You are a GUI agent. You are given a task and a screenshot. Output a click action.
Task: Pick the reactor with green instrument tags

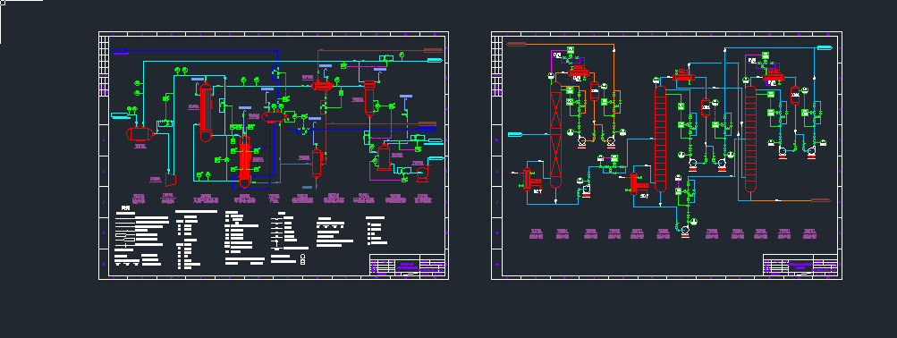(245, 161)
